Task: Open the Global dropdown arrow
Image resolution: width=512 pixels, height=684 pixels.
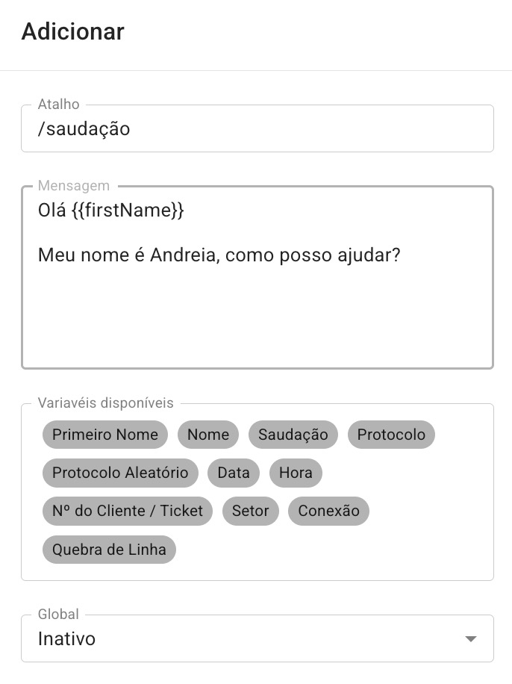Action: (470, 639)
